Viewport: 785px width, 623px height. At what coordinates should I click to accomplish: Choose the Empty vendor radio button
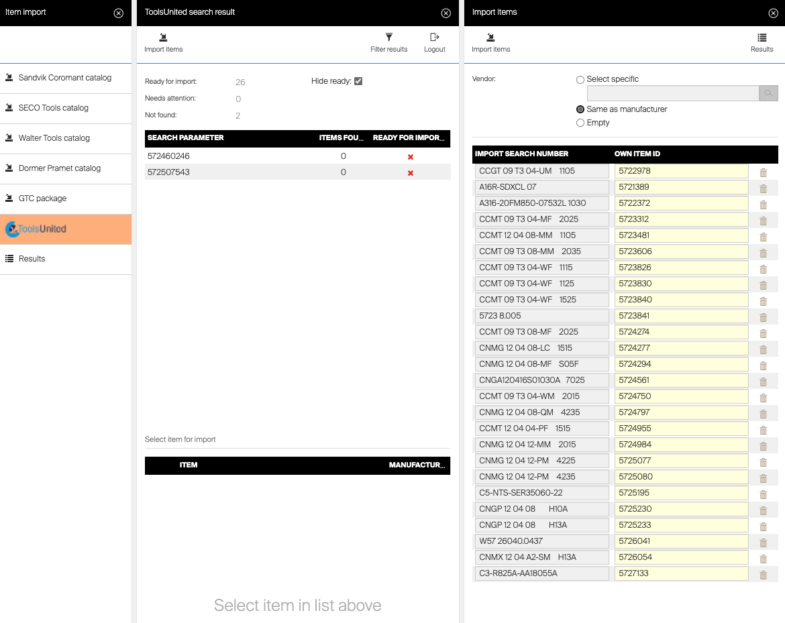[580, 123]
